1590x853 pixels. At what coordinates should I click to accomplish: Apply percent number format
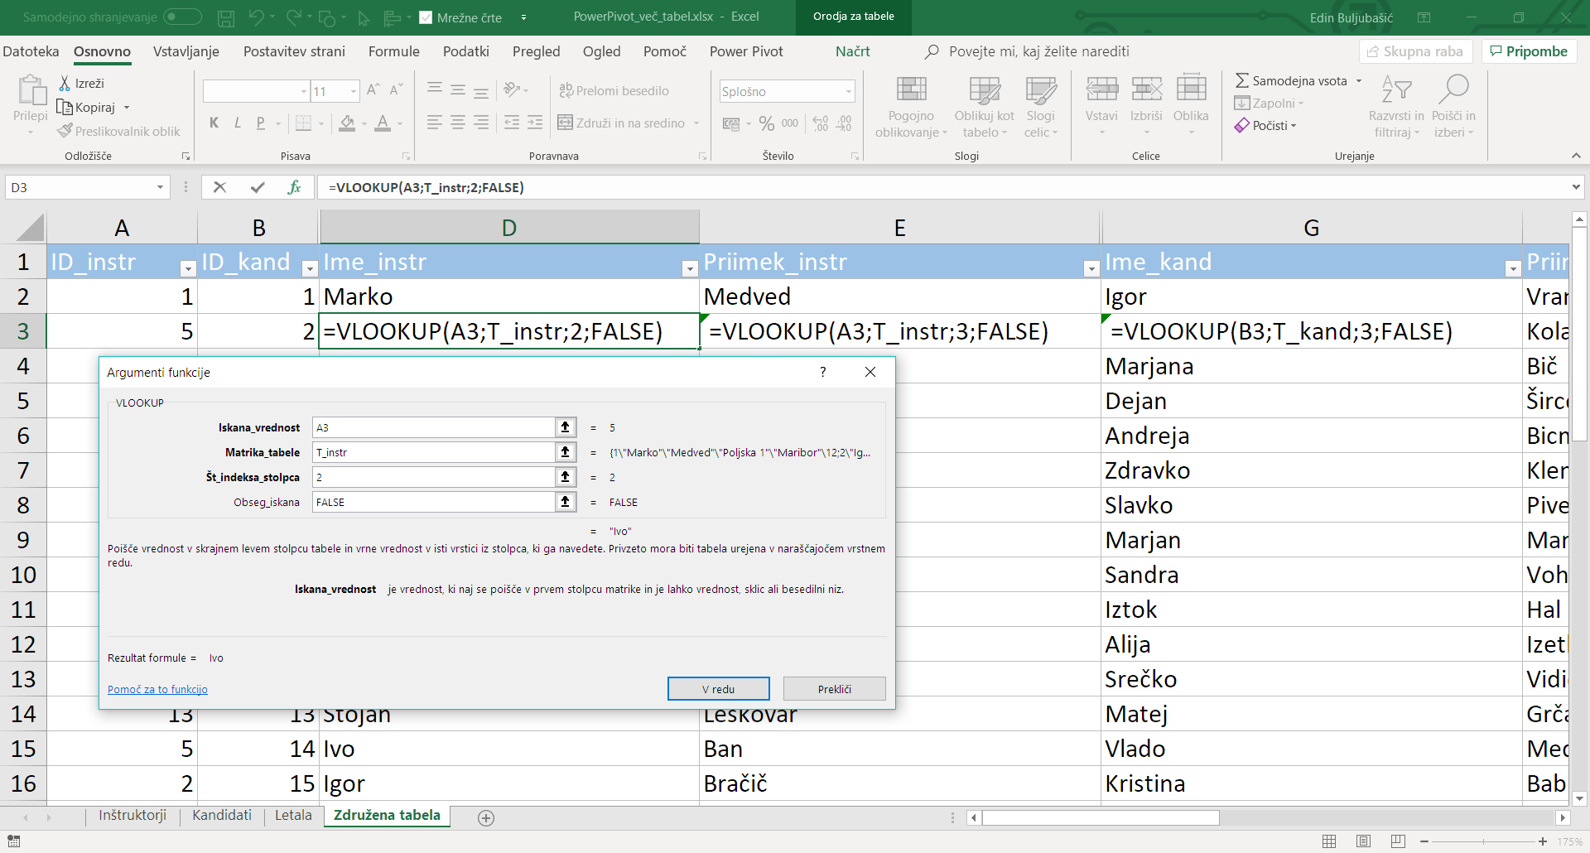[x=766, y=123]
